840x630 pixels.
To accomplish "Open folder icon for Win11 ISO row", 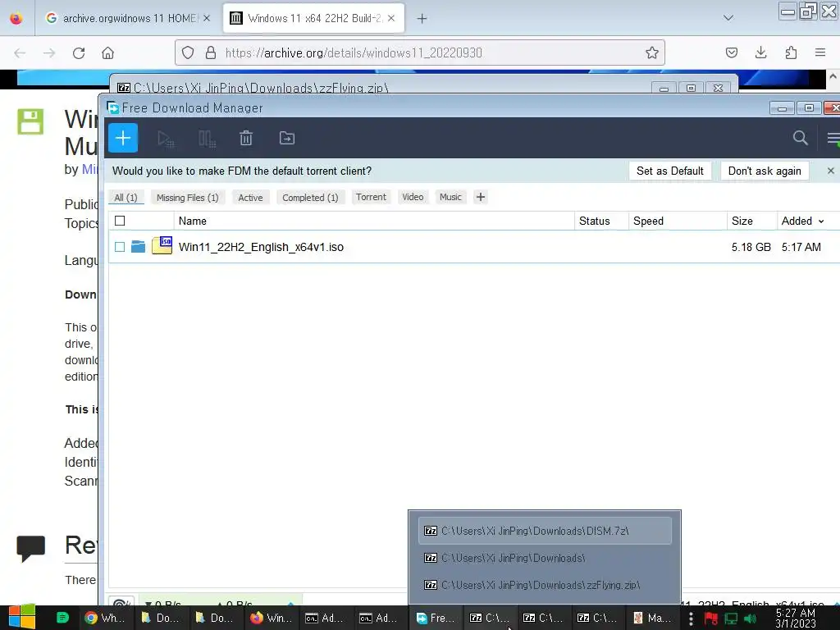I will (138, 246).
